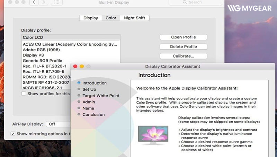Click the yellow minimize button of Calibrator

[82, 66]
